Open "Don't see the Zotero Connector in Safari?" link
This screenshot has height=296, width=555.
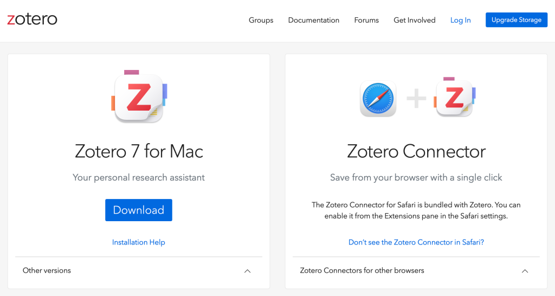(x=416, y=242)
